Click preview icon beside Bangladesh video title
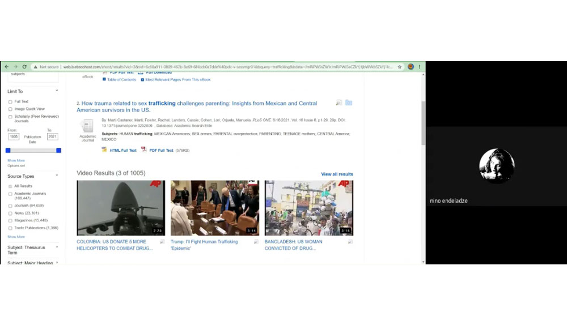The height and width of the screenshot is (325, 567). (350, 242)
